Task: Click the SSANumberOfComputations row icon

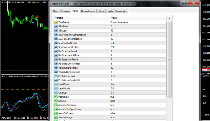Action: (56, 35)
